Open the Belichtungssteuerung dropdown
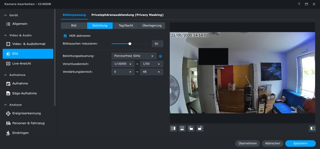This screenshot has height=149, width=320. [x=134, y=56]
